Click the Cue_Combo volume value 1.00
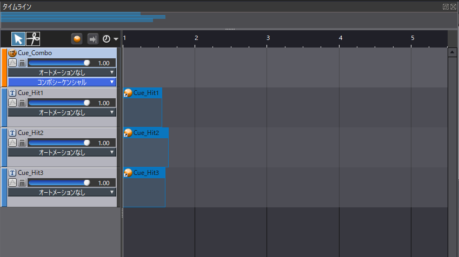The height and width of the screenshot is (257, 459). pyautogui.click(x=104, y=63)
